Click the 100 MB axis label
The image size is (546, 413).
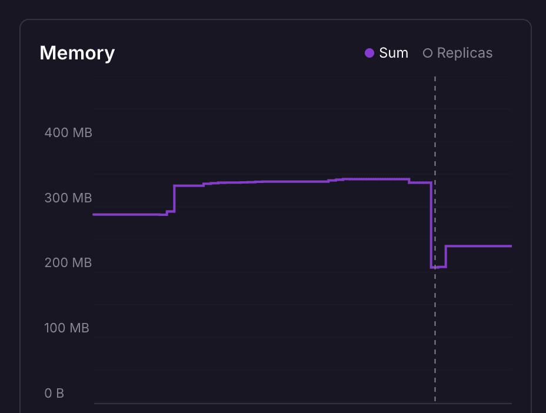67,328
